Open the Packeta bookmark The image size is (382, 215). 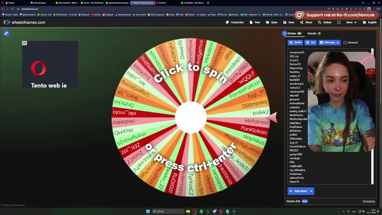tap(190, 15)
